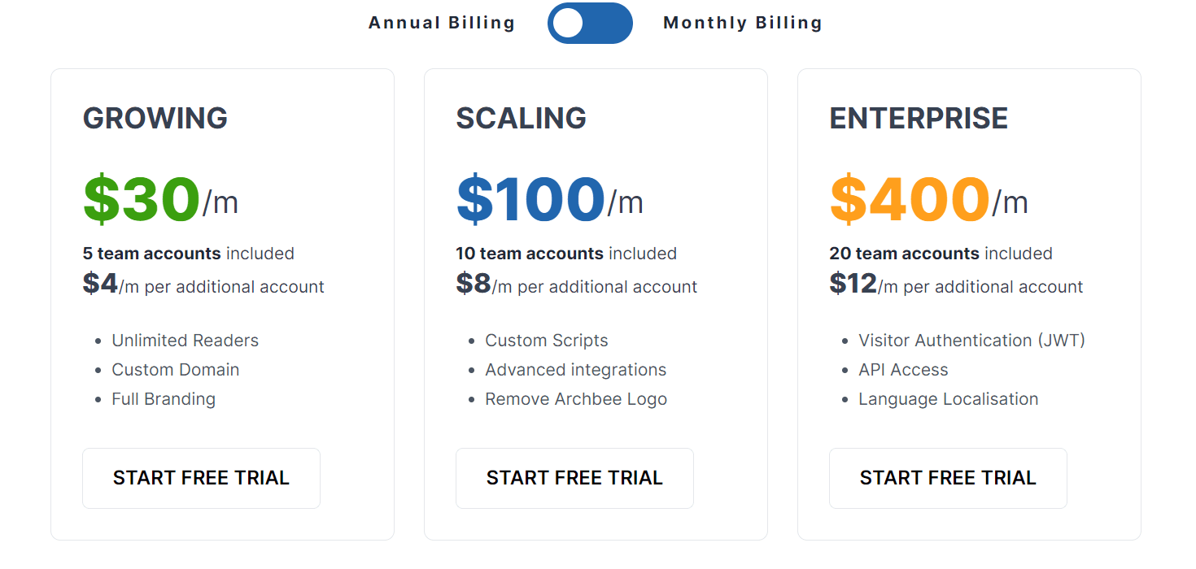Click the ENTERPRISE plan heading
The width and height of the screenshot is (1196, 569).
tap(919, 119)
